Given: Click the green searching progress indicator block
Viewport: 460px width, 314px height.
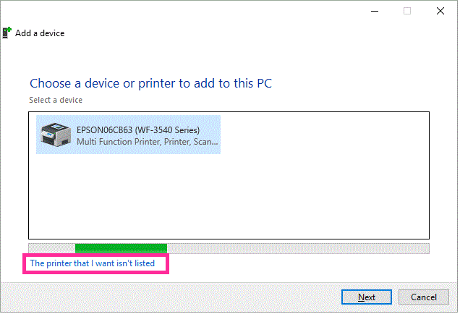Looking at the screenshot, I should tap(122, 249).
